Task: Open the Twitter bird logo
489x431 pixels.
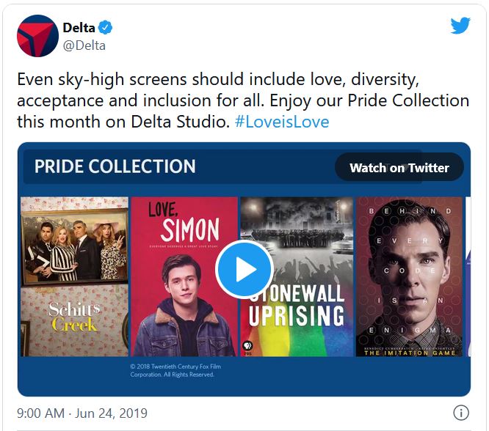Action: click(x=460, y=26)
